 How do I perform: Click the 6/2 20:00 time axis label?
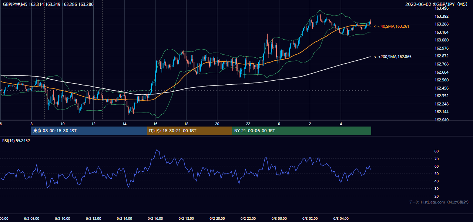[x=217, y=218]
